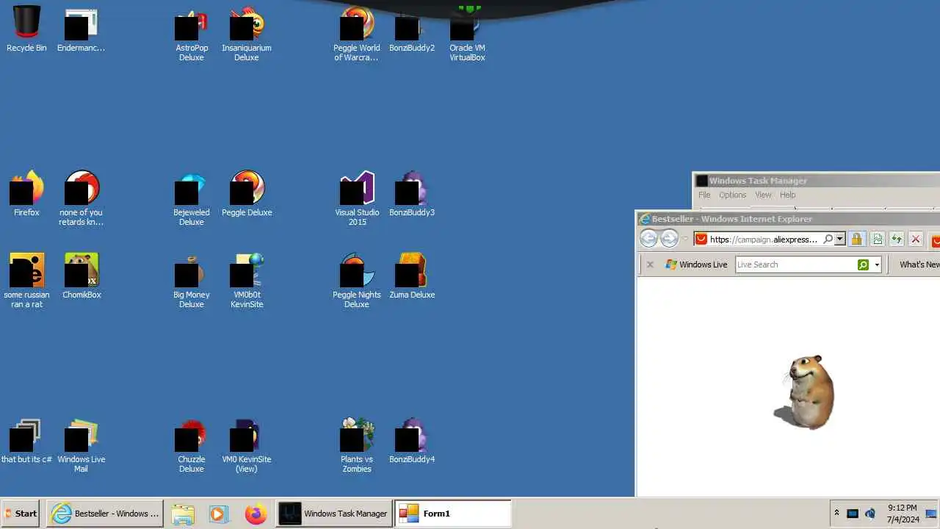Focus the Live Search input field

pos(796,264)
